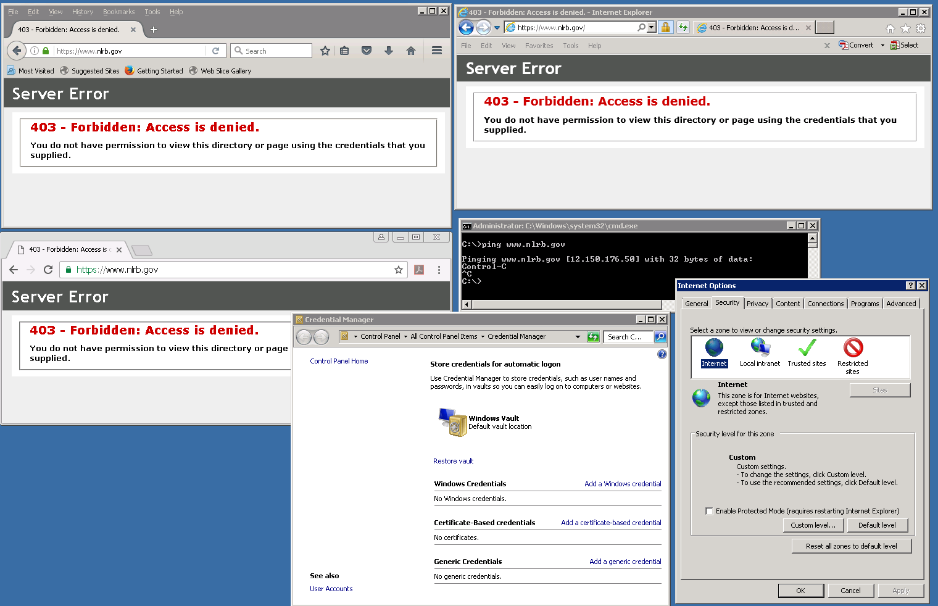The height and width of the screenshot is (606, 938).
Task: Open User Accounts link
Action: (331, 589)
